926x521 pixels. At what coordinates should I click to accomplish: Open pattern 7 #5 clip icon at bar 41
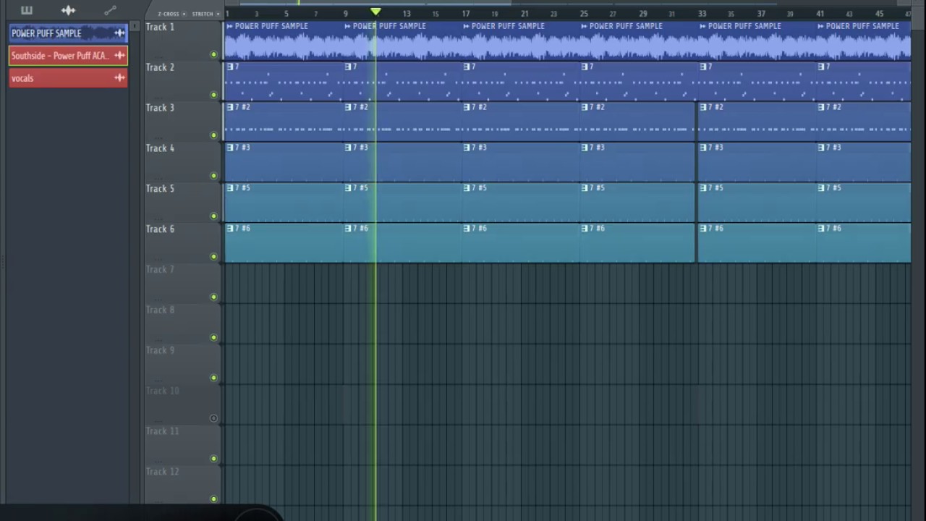(x=822, y=188)
